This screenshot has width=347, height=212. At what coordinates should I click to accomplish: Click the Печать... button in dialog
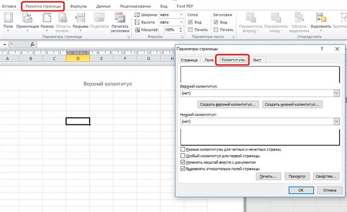pyautogui.click(x=269, y=176)
